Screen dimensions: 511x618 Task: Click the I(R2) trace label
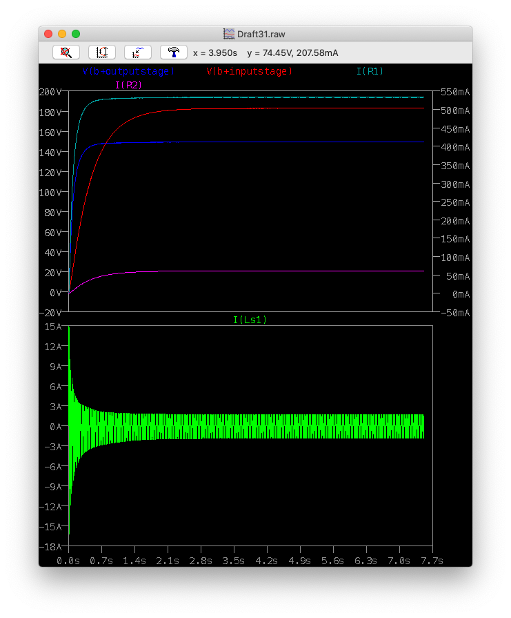click(x=128, y=85)
